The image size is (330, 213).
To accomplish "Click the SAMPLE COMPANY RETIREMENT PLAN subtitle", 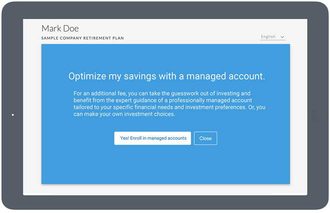I will [x=82, y=38].
